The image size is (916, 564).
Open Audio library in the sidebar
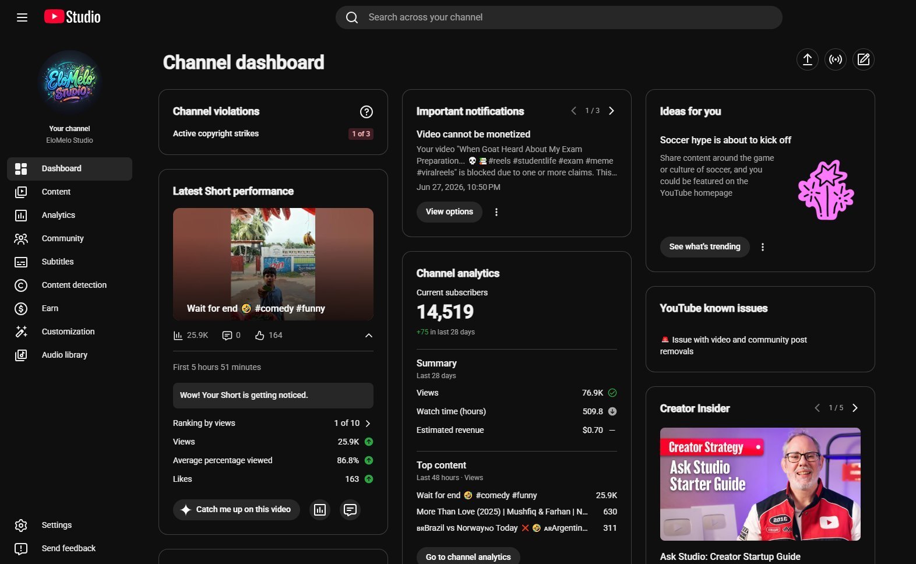[x=69, y=355]
